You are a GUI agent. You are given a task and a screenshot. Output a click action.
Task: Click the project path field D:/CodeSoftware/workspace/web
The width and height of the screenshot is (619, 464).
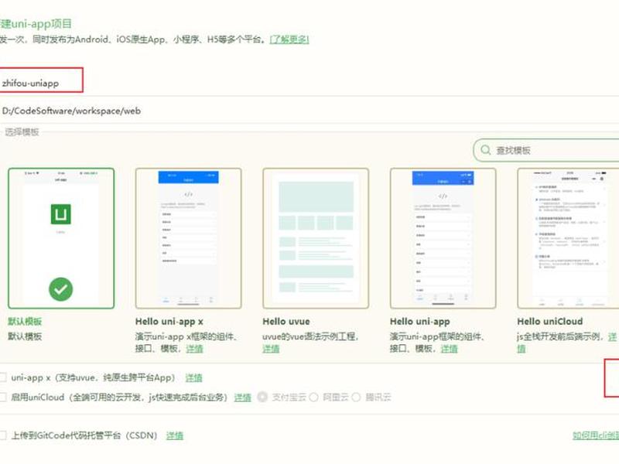309,111
